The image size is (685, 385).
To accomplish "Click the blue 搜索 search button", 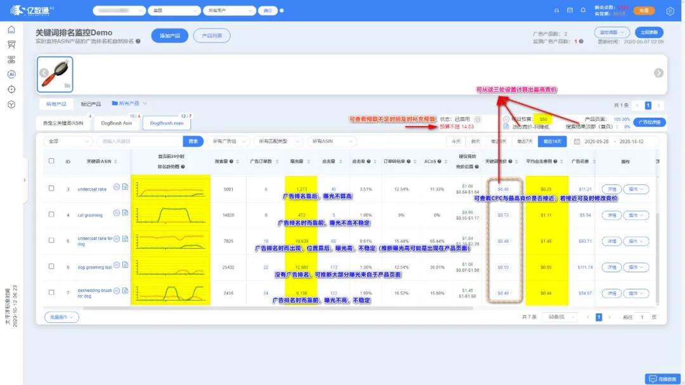I will [x=193, y=141].
